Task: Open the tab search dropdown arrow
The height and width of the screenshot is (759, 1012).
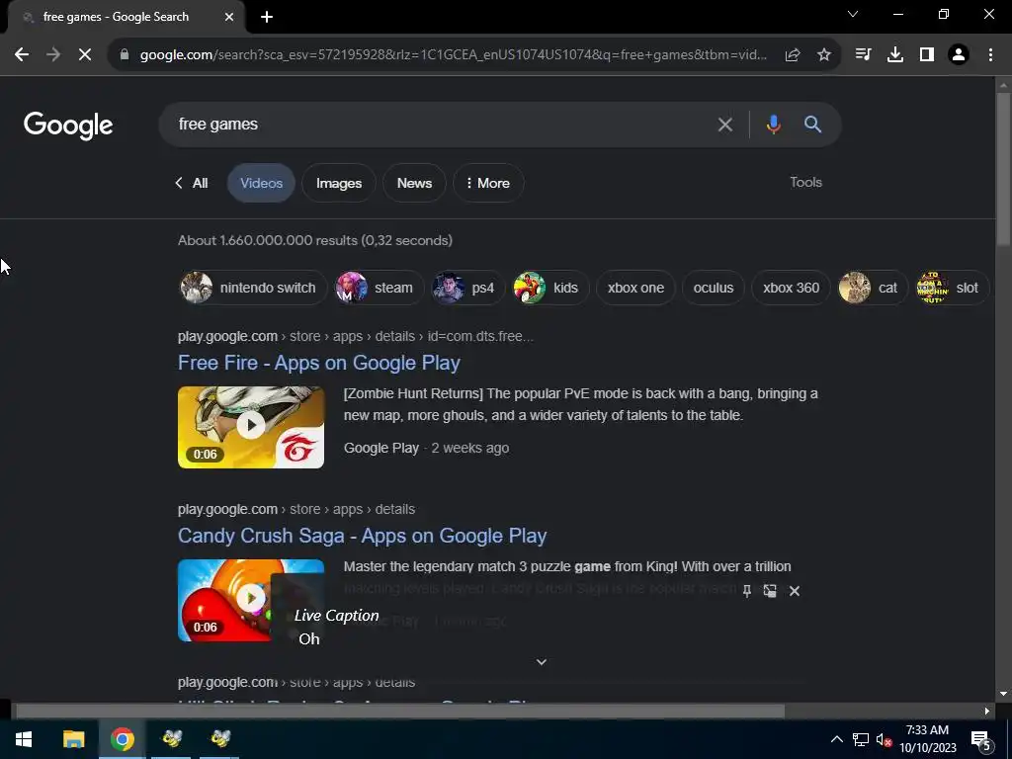Action: pyautogui.click(x=853, y=14)
